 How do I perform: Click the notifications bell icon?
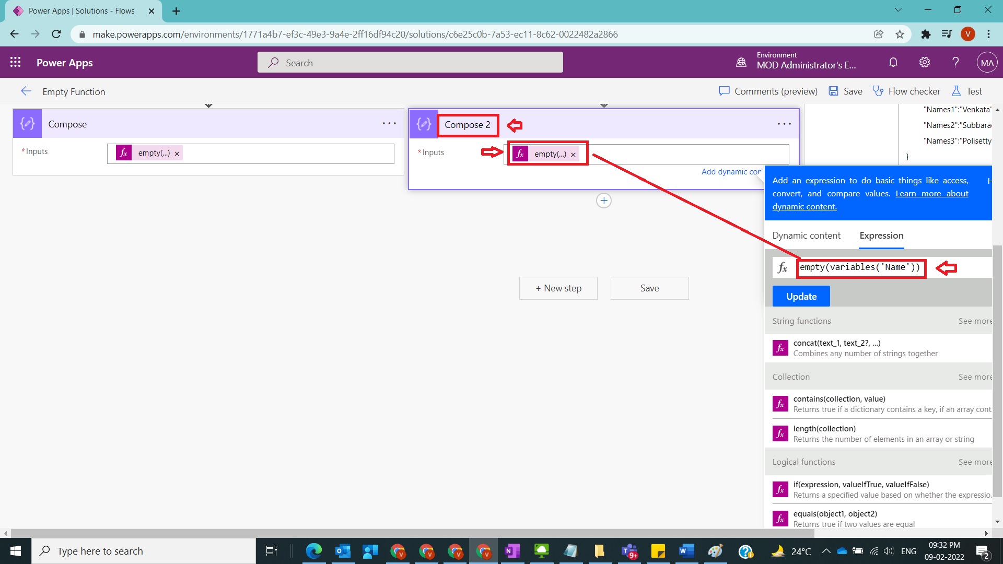coord(893,63)
